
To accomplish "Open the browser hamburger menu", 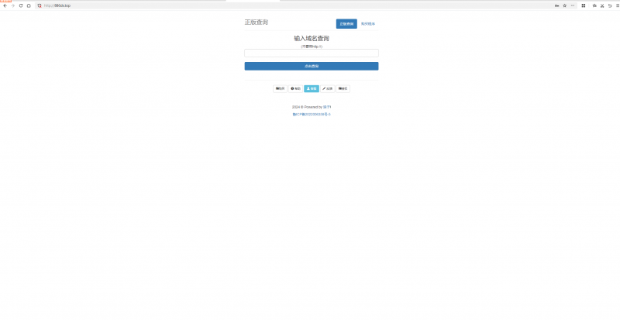I will (618, 5).
